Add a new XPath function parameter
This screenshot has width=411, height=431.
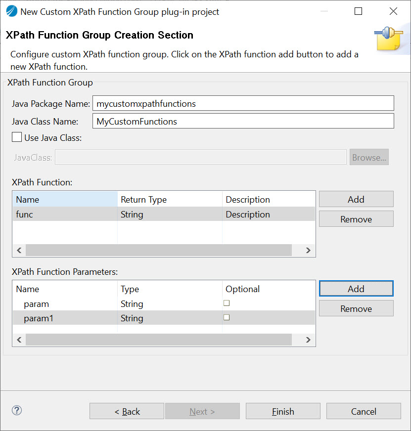[x=356, y=289]
